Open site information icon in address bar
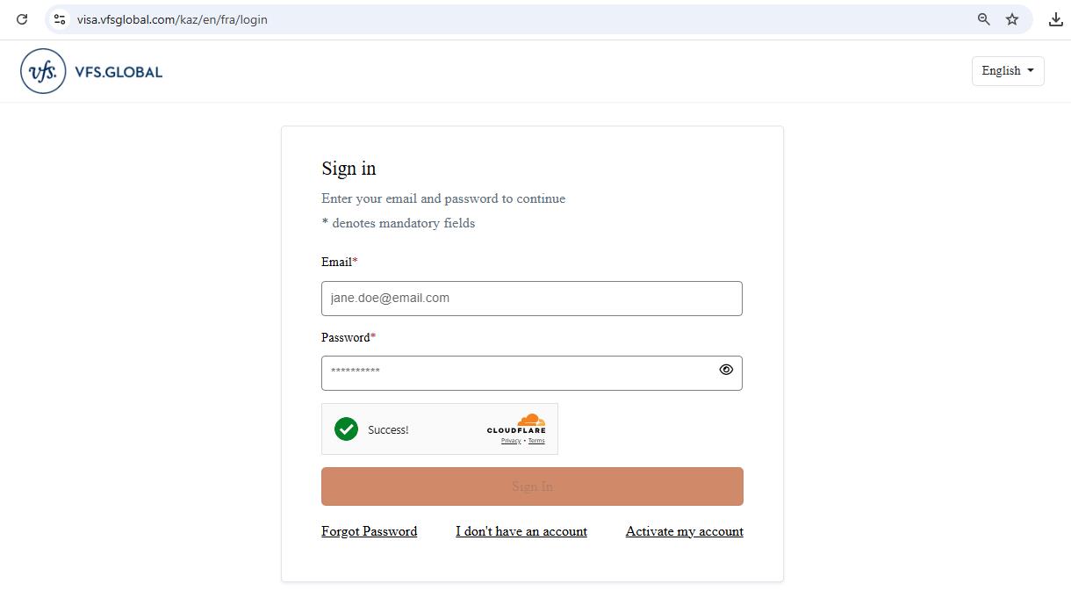The height and width of the screenshot is (598, 1071). (x=60, y=19)
